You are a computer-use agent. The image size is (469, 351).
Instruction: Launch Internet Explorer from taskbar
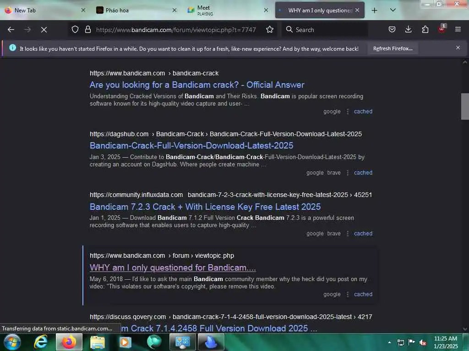click(41, 342)
